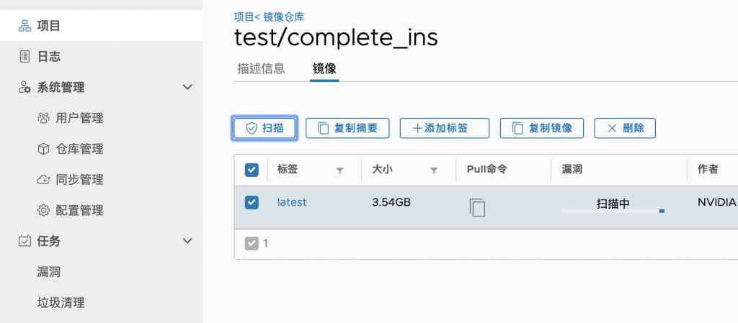Copy the Pull command for latest tag
Screen dimensions: 738x323
point(477,207)
